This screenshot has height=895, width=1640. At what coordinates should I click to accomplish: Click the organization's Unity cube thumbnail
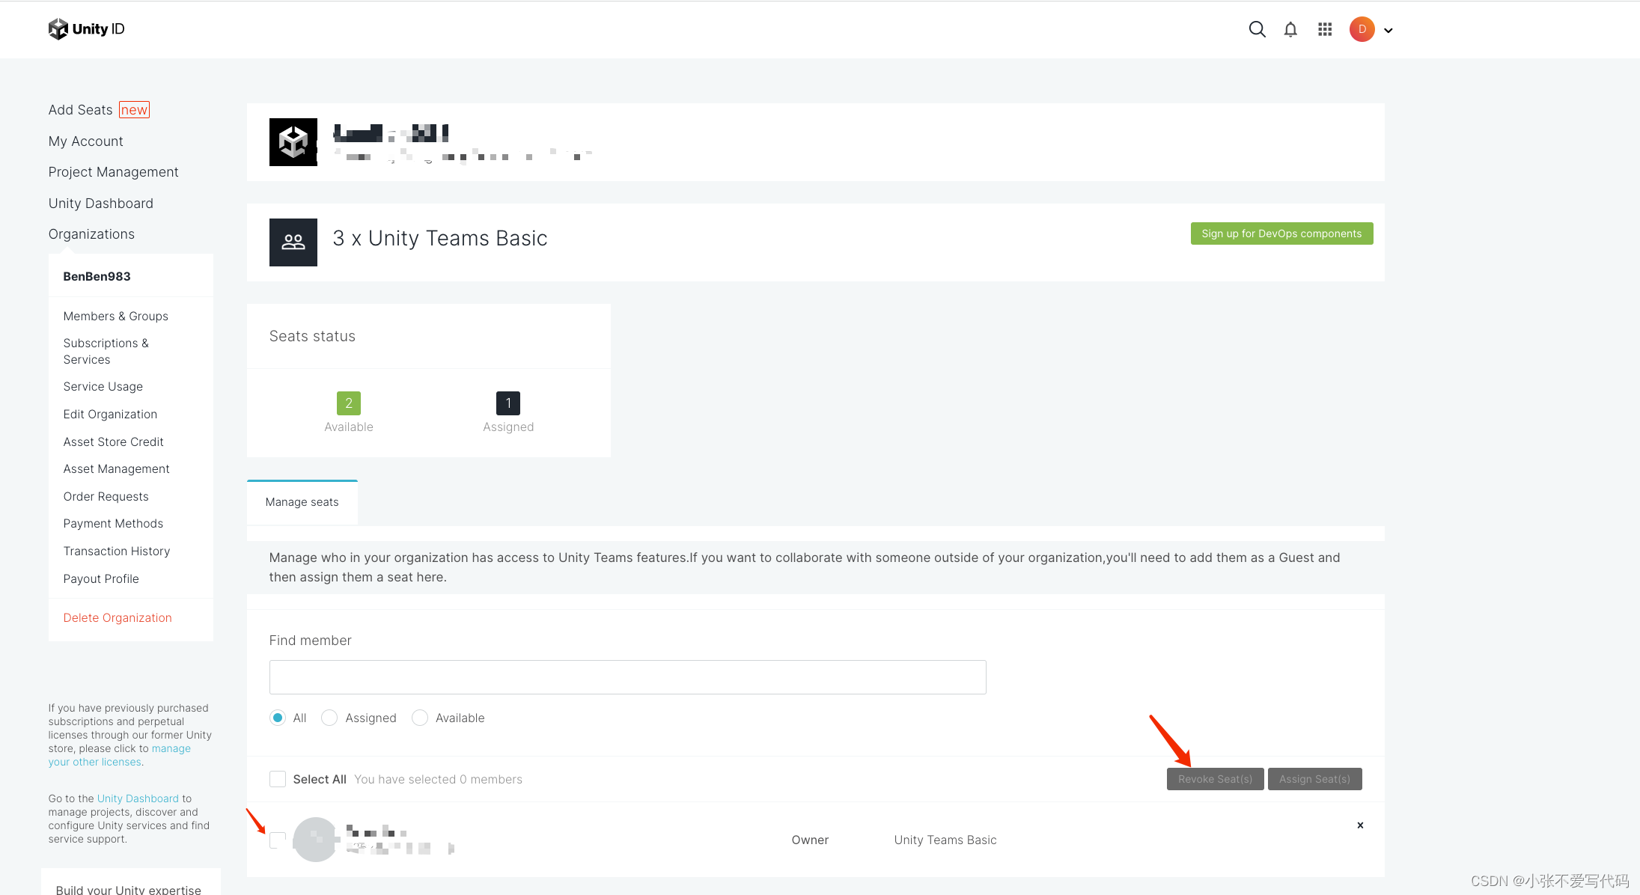coord(293,141)
